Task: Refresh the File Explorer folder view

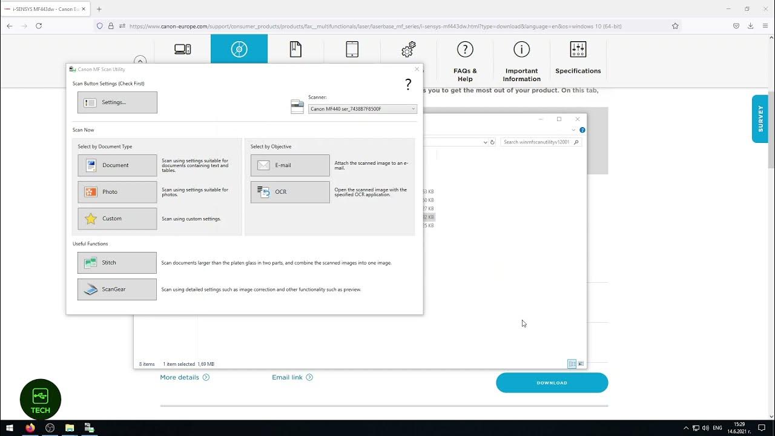Action: click(x=492, y=142)
